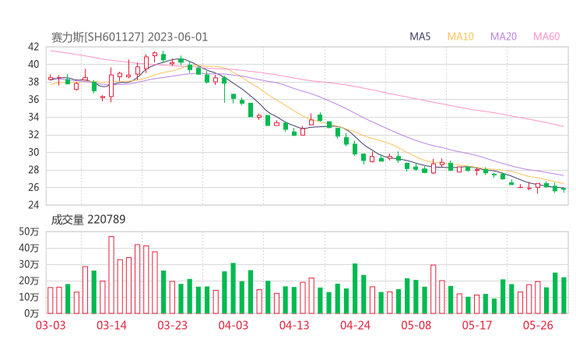Click the 03-03 date axis label
This screenshot has height=343, width=576.
51,325
